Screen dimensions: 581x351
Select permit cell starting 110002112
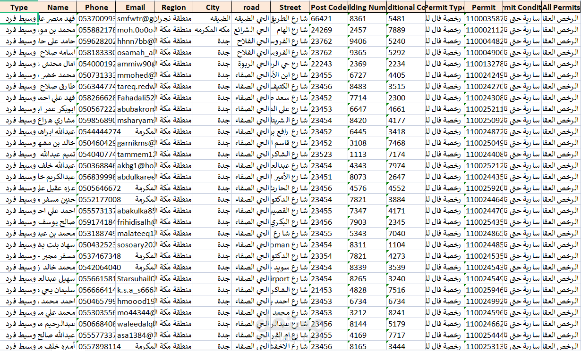pos(484,30)
